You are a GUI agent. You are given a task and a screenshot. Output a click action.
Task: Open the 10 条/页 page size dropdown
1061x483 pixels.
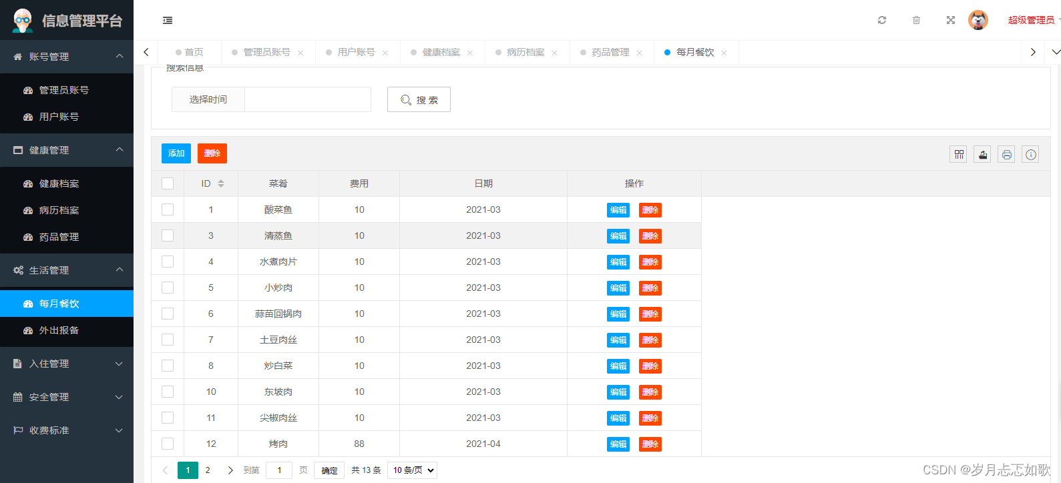(413, 470)
